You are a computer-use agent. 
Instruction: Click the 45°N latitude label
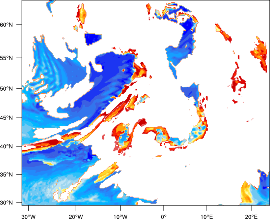coord(6,118)
